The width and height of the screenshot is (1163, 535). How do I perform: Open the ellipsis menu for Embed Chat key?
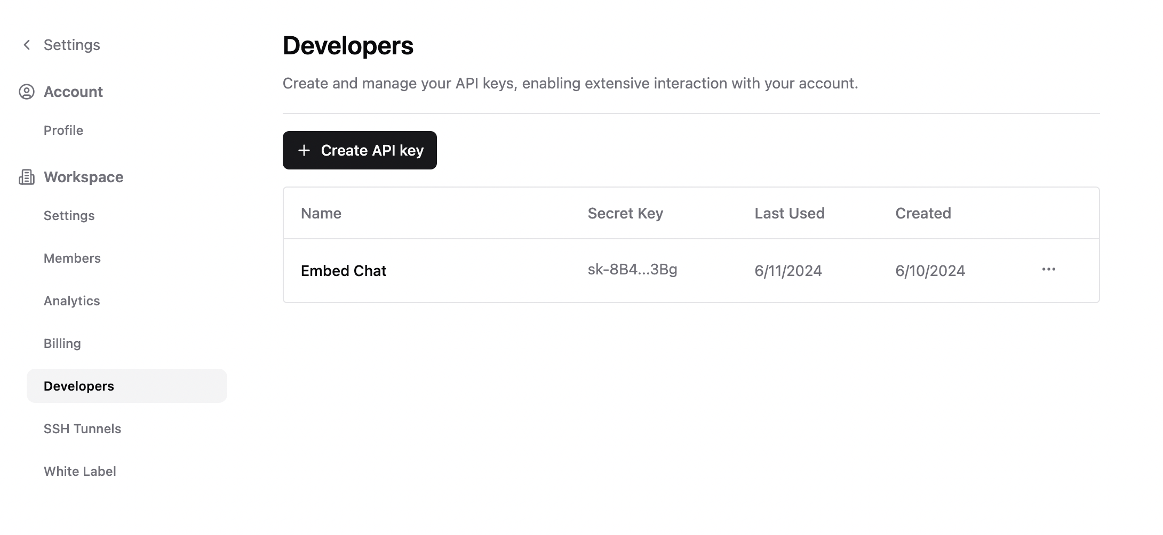(1049, 270)
